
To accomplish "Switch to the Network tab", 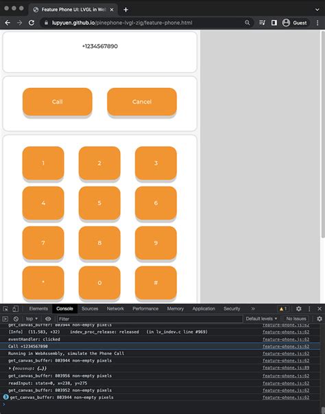I will [115, 309].
